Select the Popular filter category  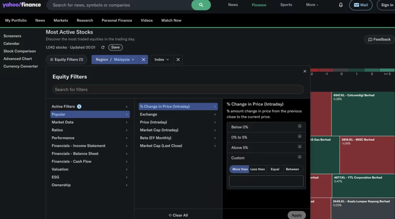[x=90, y=114]
